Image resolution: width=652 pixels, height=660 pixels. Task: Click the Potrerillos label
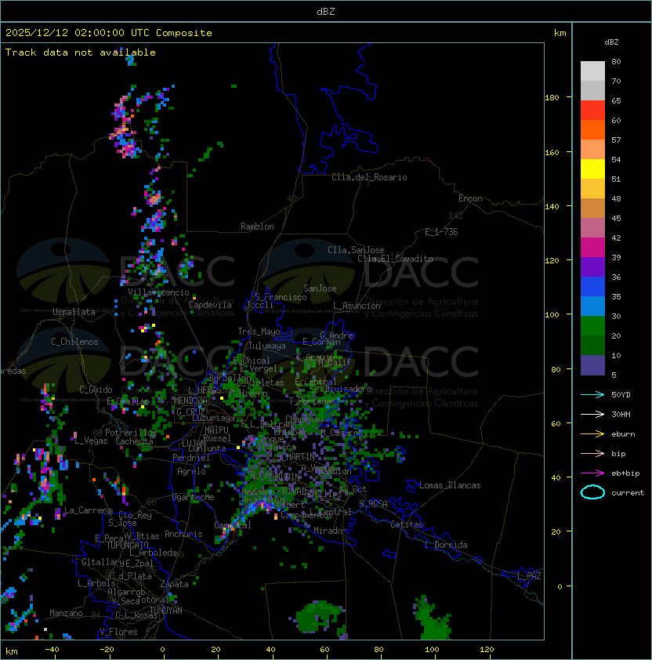tap(131, 433)
